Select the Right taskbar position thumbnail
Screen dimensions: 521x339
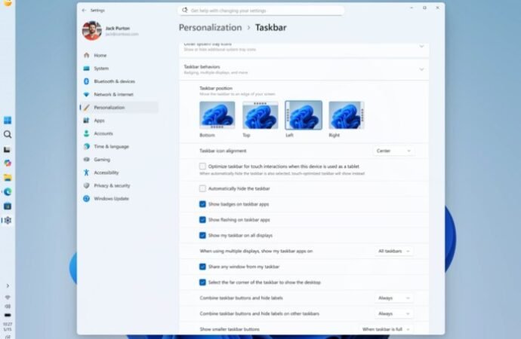coord(347,115)
